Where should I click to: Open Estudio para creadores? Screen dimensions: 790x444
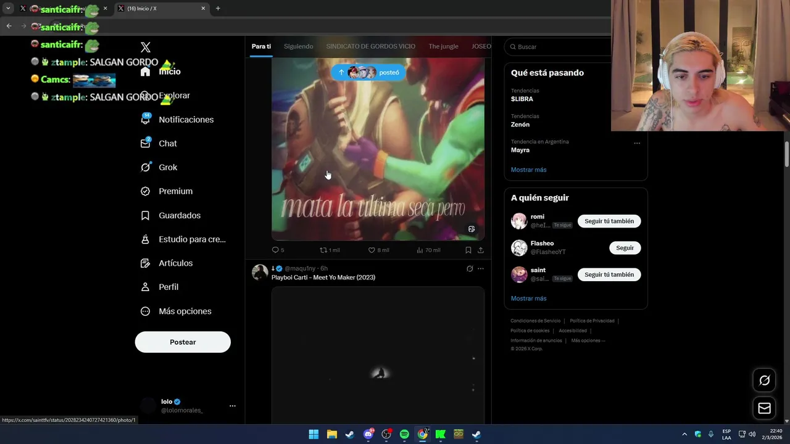click(183, 239)
